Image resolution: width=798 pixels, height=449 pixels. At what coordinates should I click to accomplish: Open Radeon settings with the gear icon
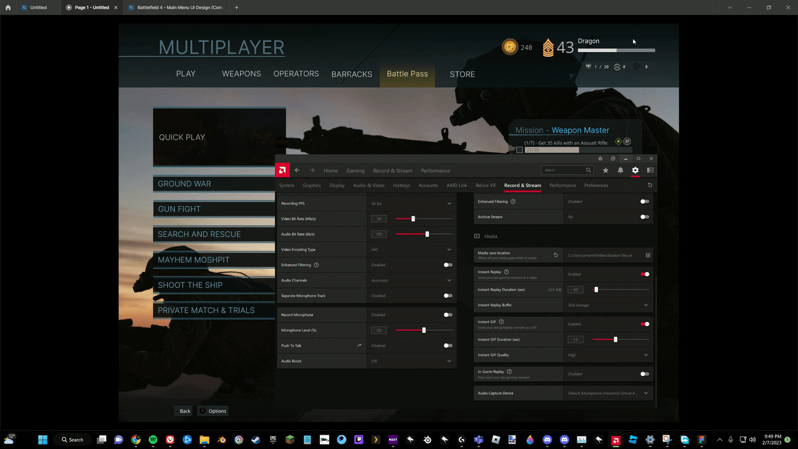coord(635,170)
